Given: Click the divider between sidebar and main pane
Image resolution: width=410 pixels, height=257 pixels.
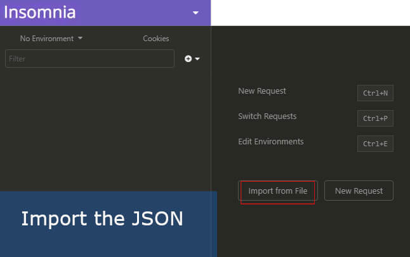Looking at the screenshot, I should coord(211,127).
